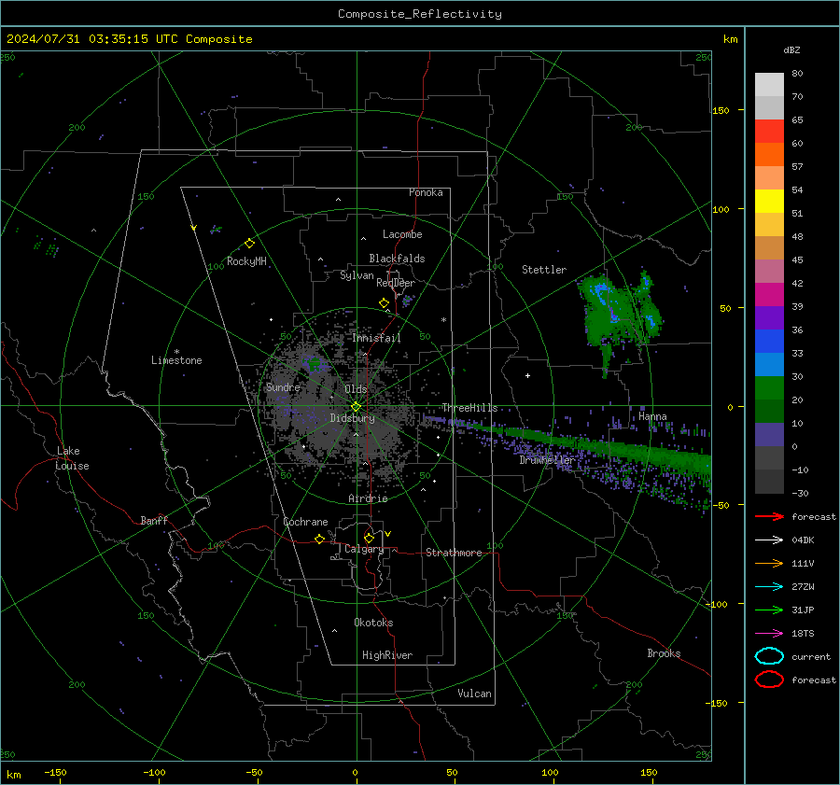The image size is (840, 785).
Task: Click the Drumheller label in the echo band
Action: point(547,460)
